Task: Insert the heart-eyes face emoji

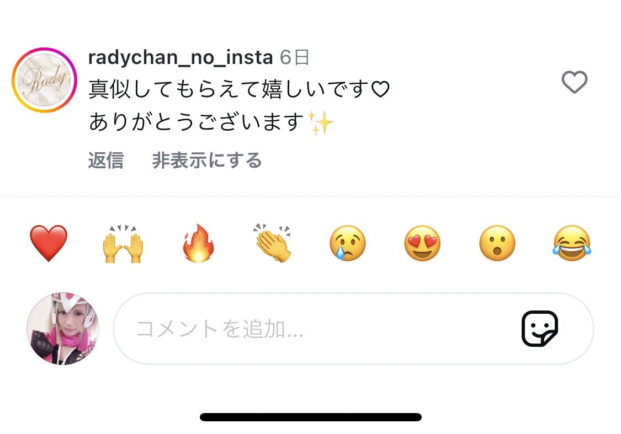Action: (422, 243)
